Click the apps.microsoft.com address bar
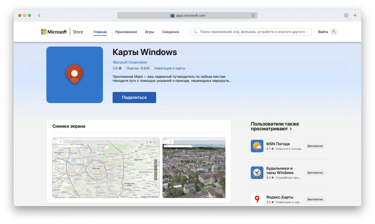The height and width of the screenshot is (224, 375). [187, 15]
